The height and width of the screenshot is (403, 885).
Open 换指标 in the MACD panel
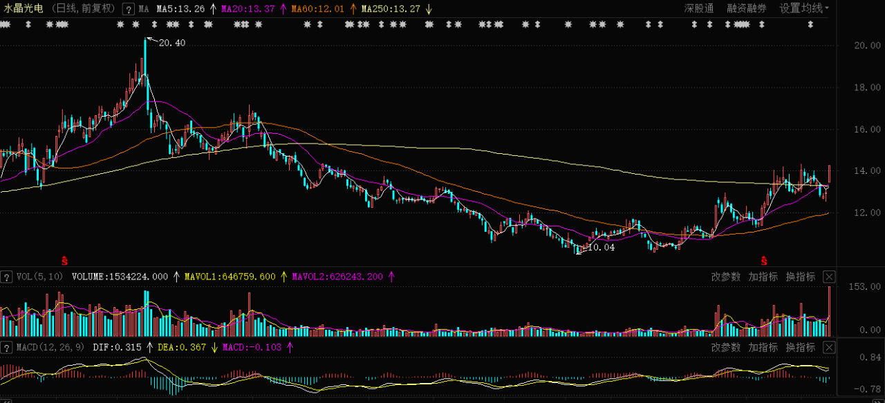(x=801, y=347)
